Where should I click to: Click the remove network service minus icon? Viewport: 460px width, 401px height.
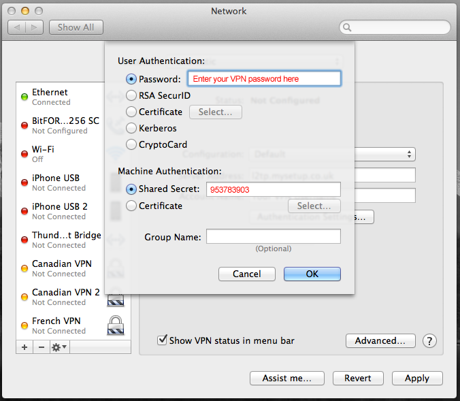pyautogui.click(x=42, y=347)
